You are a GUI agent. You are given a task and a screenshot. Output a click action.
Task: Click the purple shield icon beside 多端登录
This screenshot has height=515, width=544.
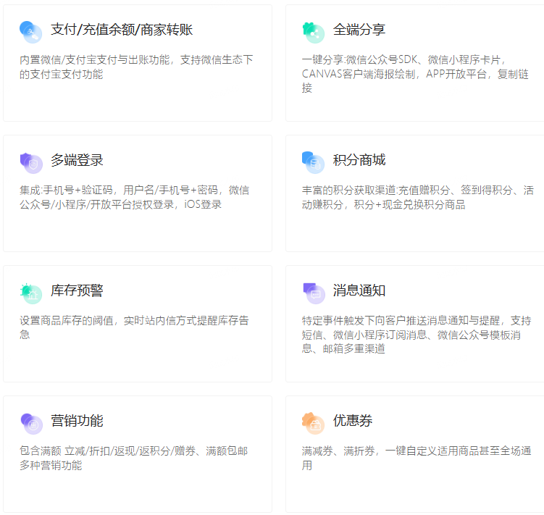[31, 162]
